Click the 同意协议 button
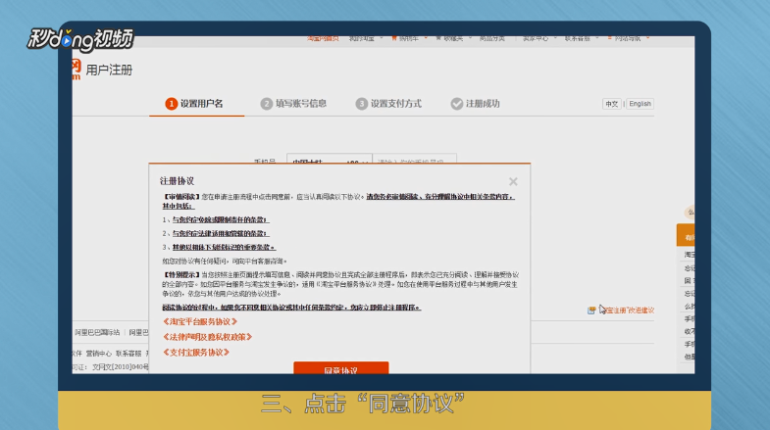 (x=340, y=367)
